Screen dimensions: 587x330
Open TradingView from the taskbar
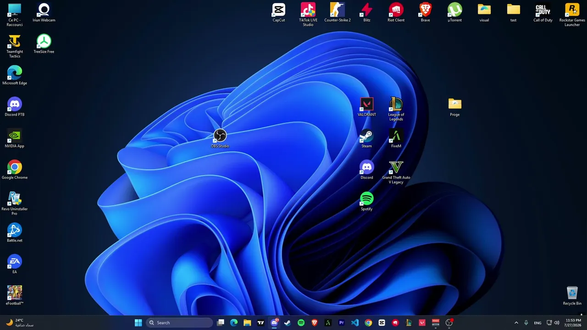coord(260,323)
